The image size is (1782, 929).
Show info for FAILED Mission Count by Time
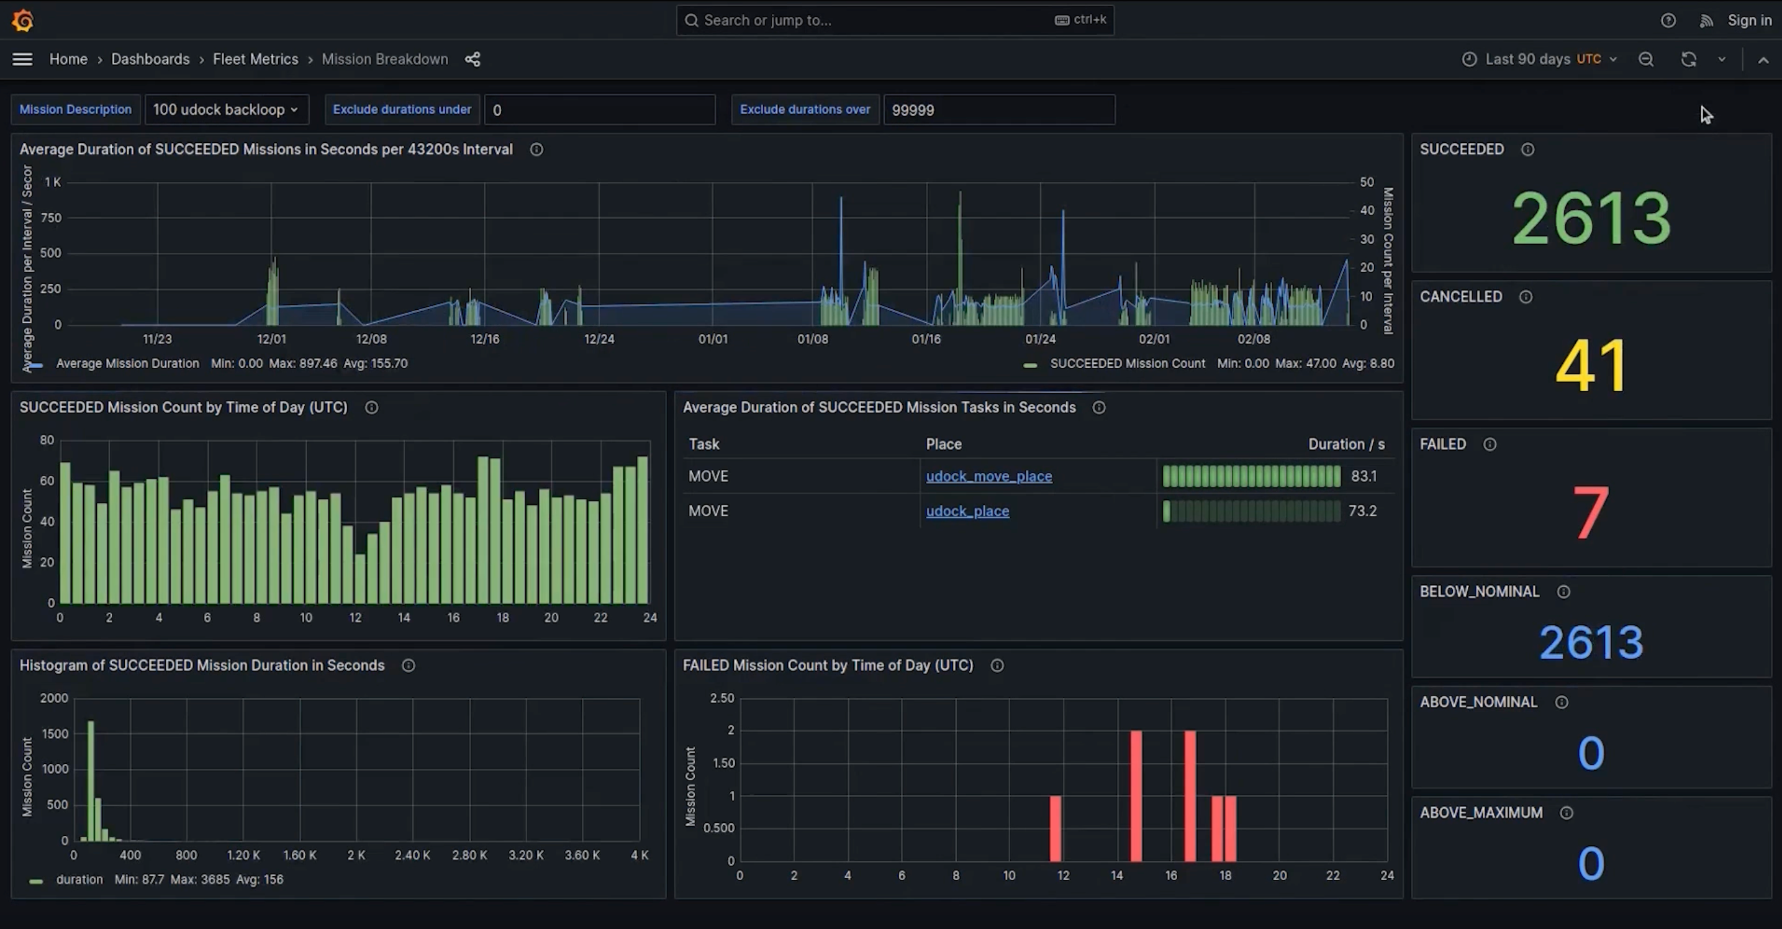997,666
